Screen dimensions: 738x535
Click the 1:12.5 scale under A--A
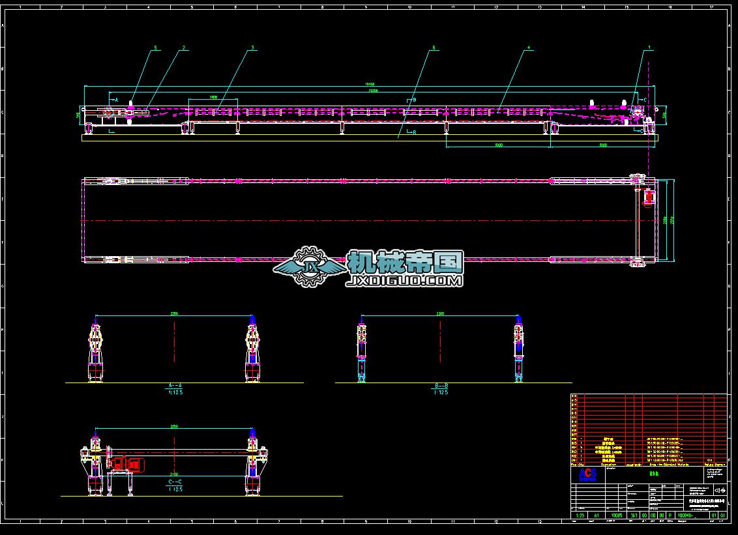[175, 392]
